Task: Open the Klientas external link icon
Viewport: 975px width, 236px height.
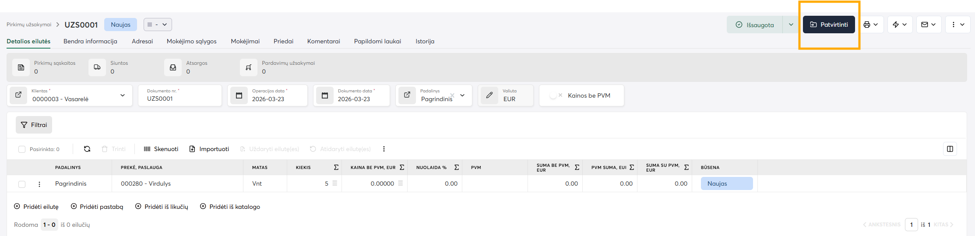Action: 18,95
